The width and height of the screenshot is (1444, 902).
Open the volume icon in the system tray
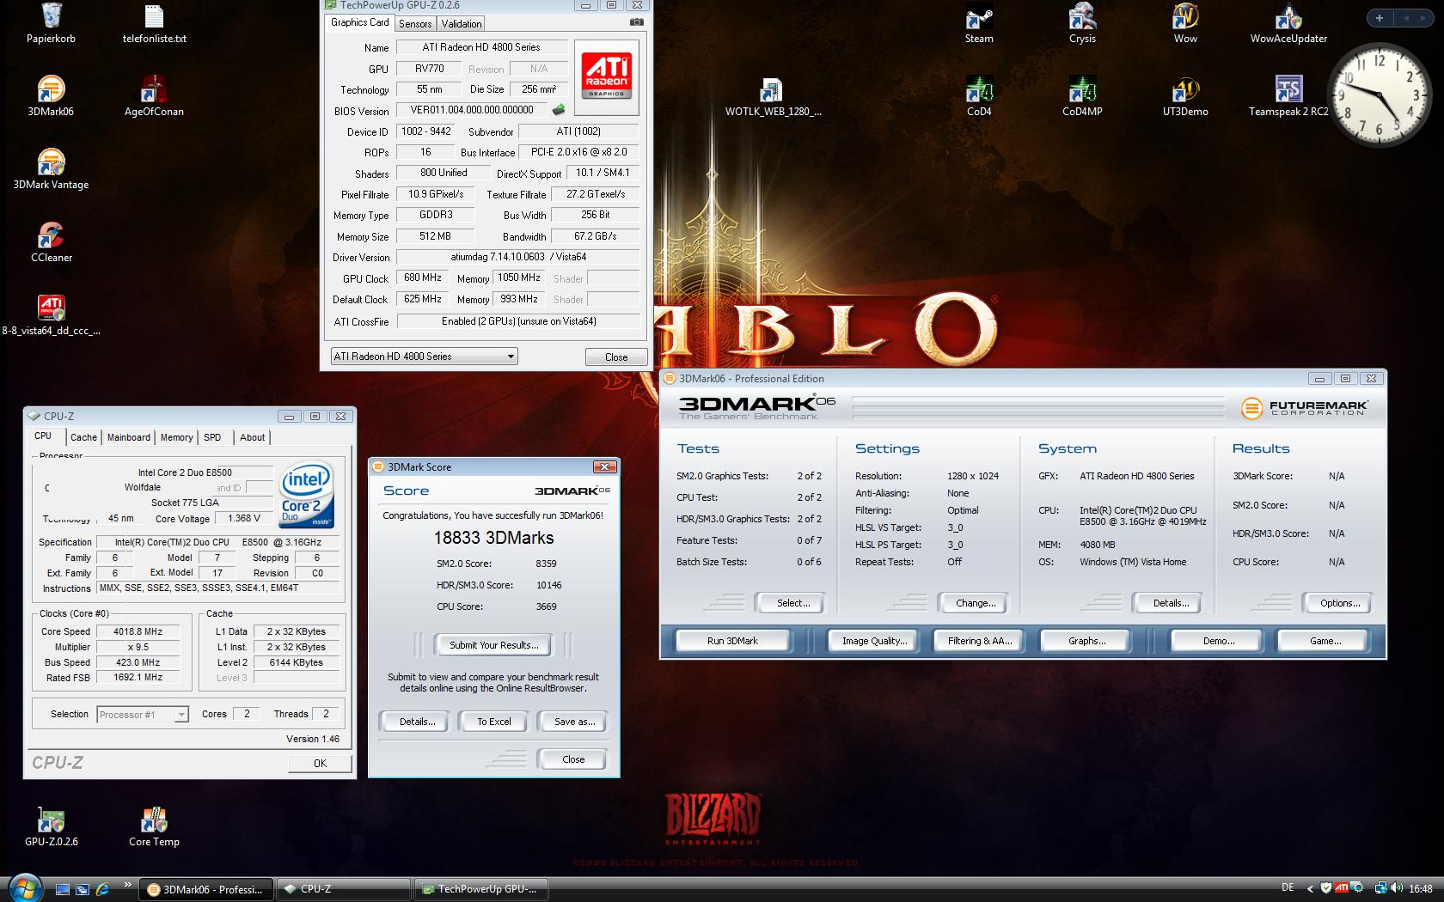[1397, 888]
